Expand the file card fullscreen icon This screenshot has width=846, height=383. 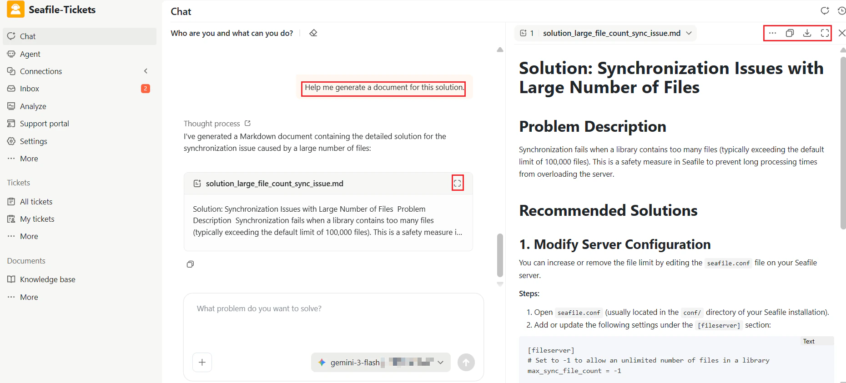pos(458,183)
